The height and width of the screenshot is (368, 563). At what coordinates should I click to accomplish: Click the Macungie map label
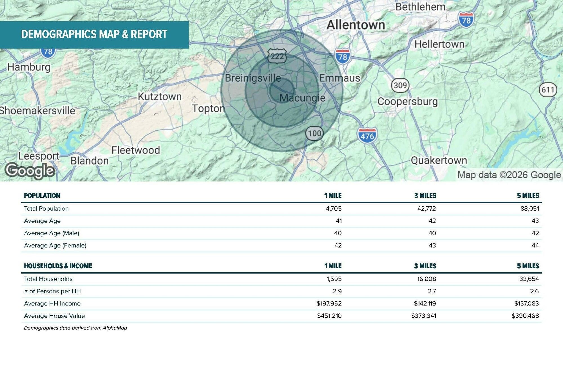click(x=302, y=98)
